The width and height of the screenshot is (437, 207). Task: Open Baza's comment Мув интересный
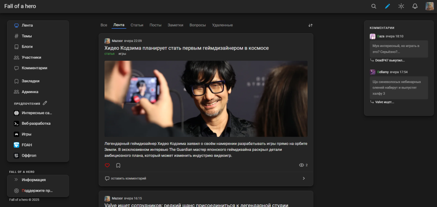click(x=399, y=49)
